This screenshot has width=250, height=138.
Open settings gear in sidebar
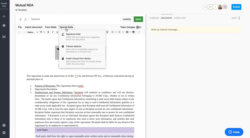(4, 133)
